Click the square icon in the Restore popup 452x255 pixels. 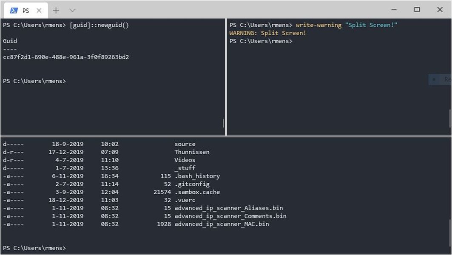[x=433, y=79]
